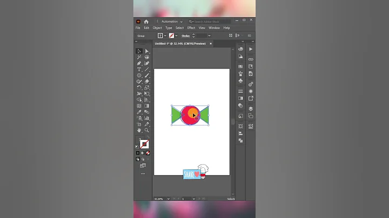
Task: Click the Search Adobe Stock field
Action: pos(210,22)
